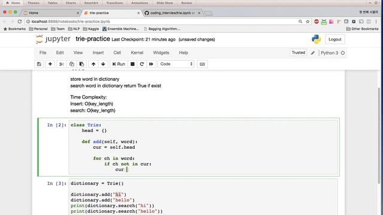
Task: Paste cells below icon
Action: [x=81, y=64]
